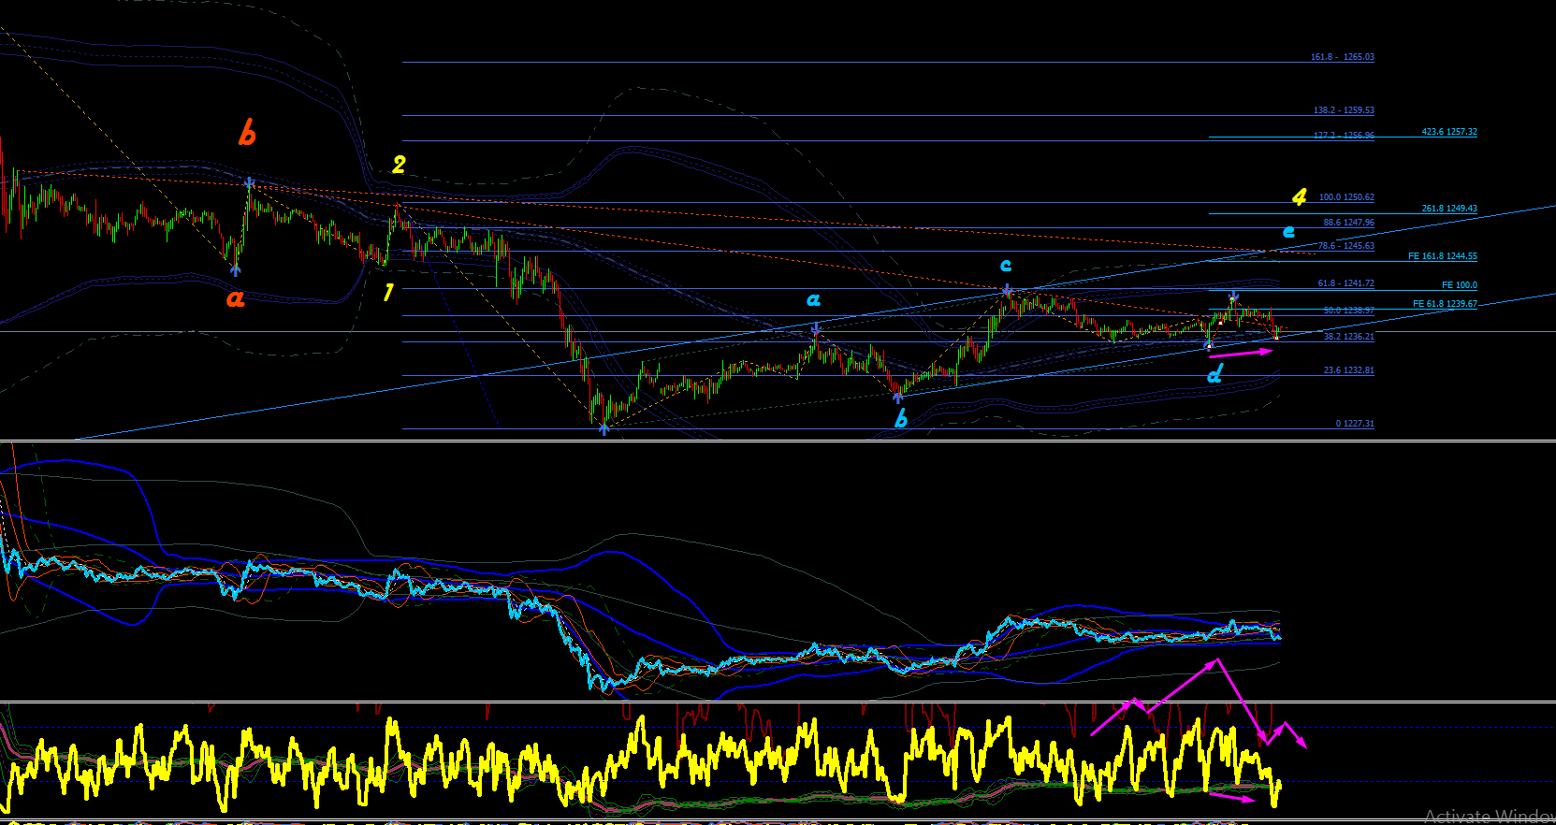Viewport: 1556px width, 825px height.
Task: Select the "0 1227.31" Fibonacci base label
Action: pyautogui.click(x=1355, y=424)
